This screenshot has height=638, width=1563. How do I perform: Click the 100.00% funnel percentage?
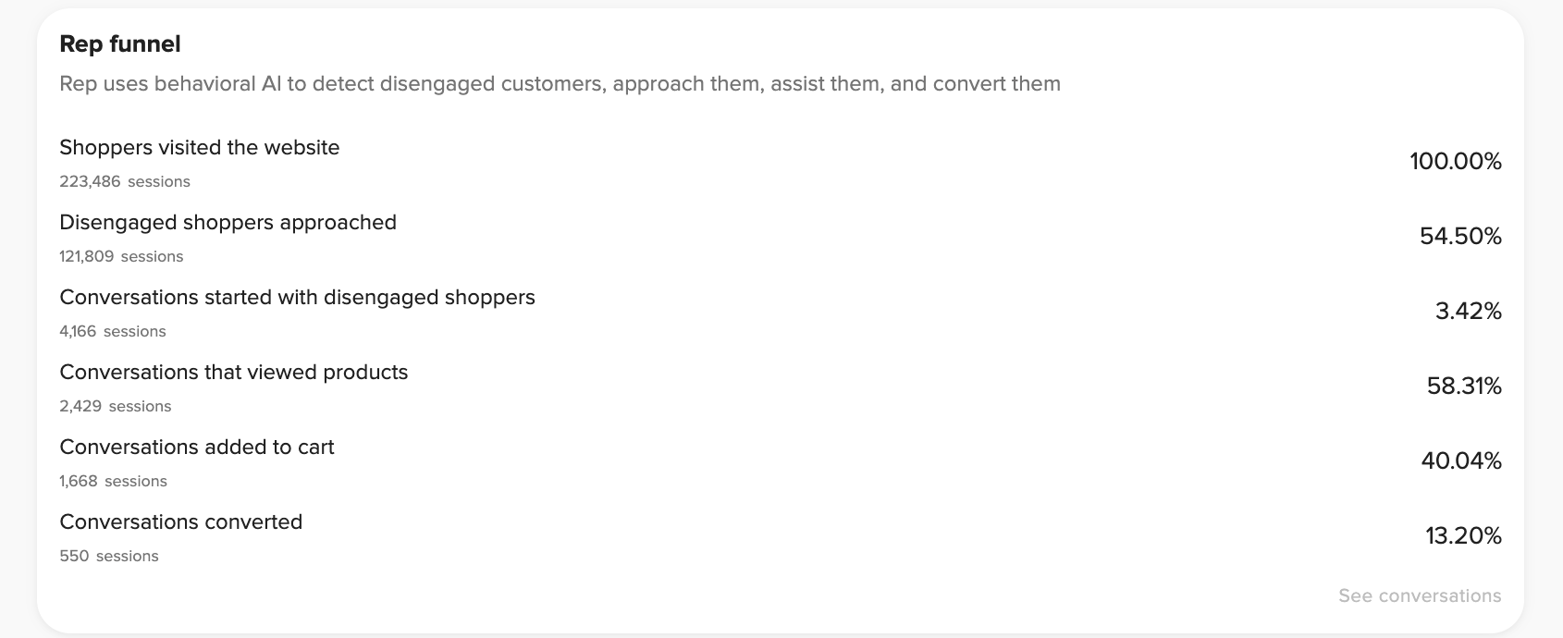(x=1455, y=162)
